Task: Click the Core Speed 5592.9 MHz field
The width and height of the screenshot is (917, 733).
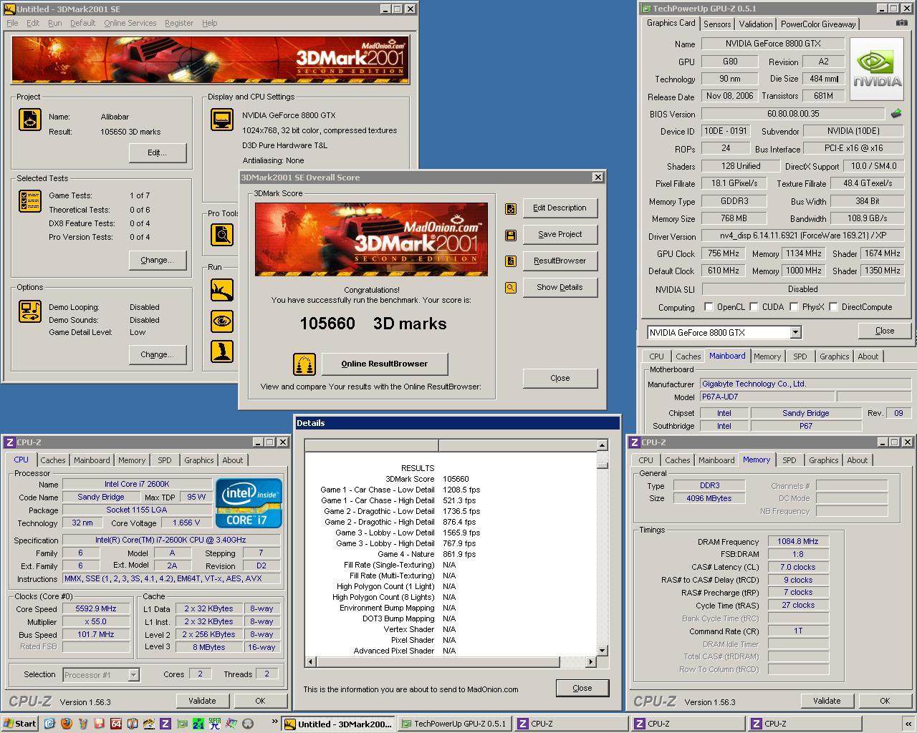Action: click(x=95, y=608)
